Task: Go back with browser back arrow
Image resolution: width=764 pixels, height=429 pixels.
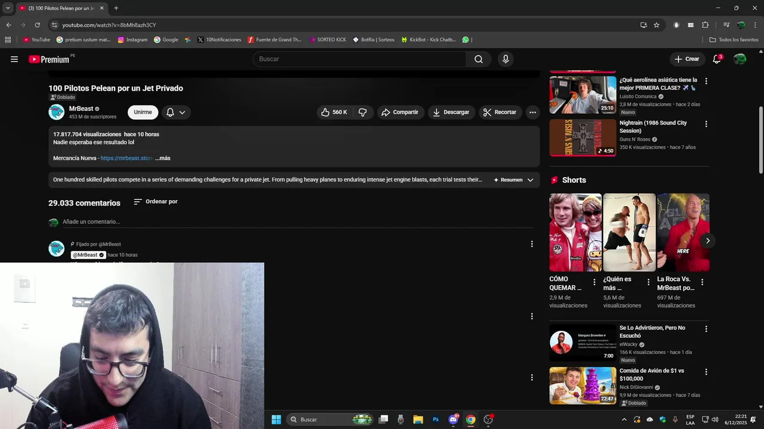Action: (x=8, y=25)
